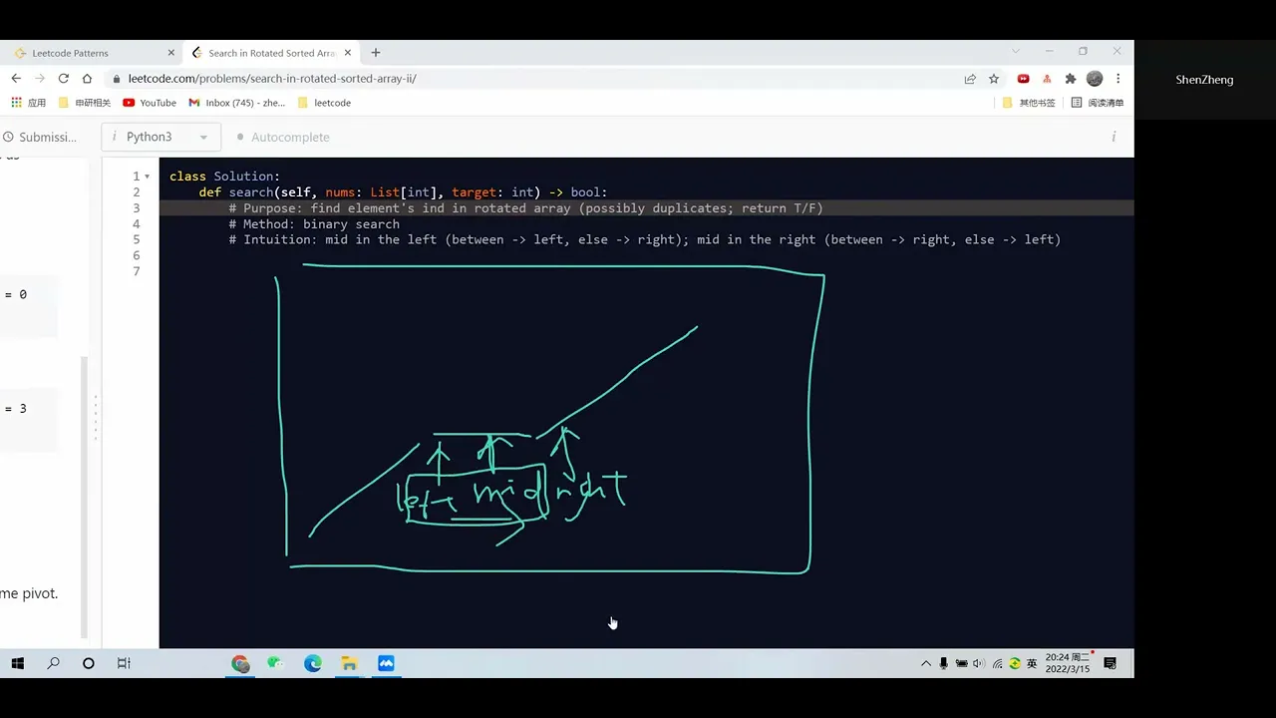This screenshot has height=718, width=1276.
Task: Open the YouTube bookmark
Action: 150,103
